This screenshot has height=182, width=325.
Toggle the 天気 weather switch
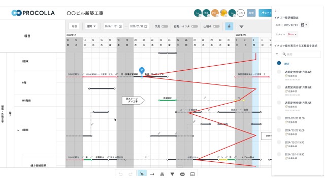[x=165, y=26]
